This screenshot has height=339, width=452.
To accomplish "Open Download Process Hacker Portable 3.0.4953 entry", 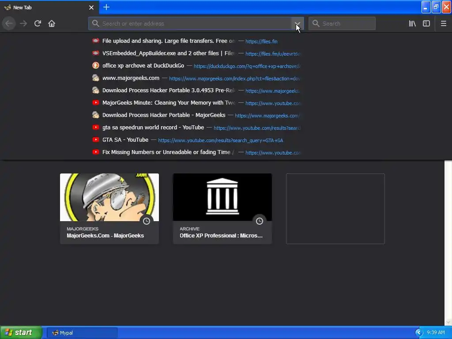I will tap(196, 90).
